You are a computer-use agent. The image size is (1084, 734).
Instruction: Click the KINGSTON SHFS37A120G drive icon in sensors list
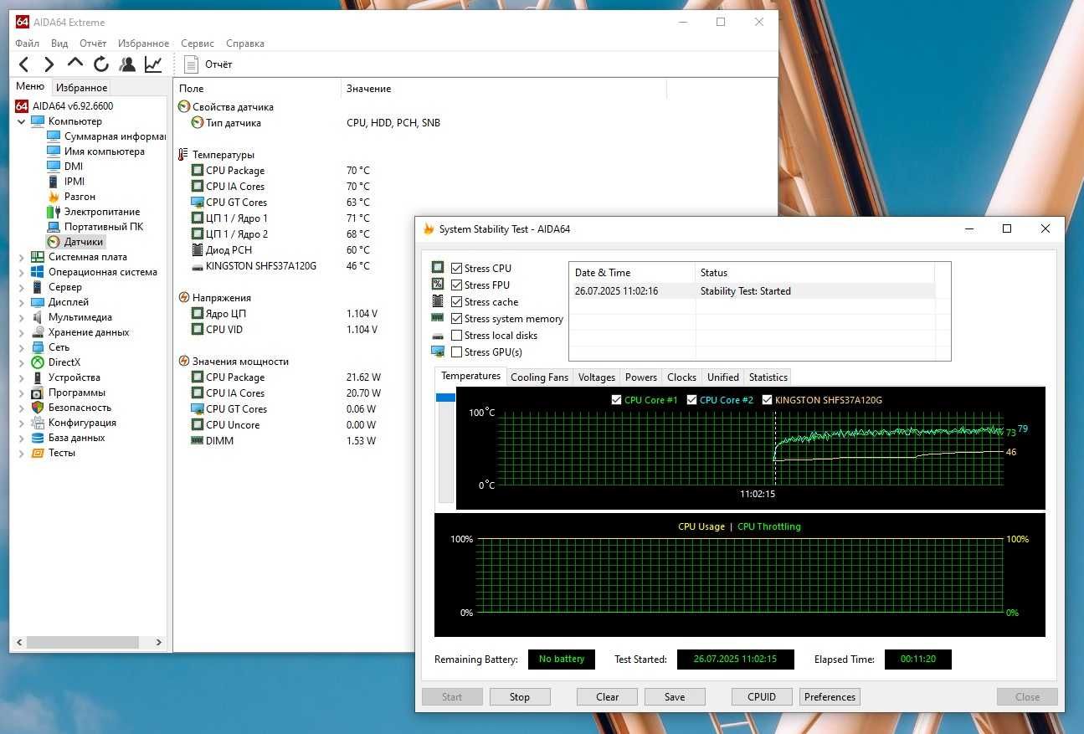pos(198,266)
